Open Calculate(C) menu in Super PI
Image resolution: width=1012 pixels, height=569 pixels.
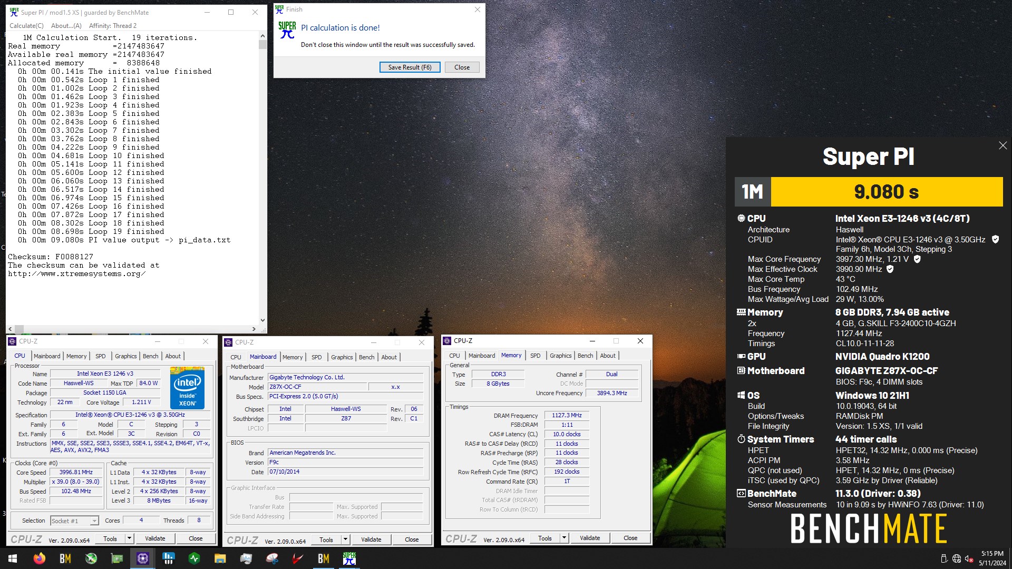pyautogui.click(x=26, y=26)
